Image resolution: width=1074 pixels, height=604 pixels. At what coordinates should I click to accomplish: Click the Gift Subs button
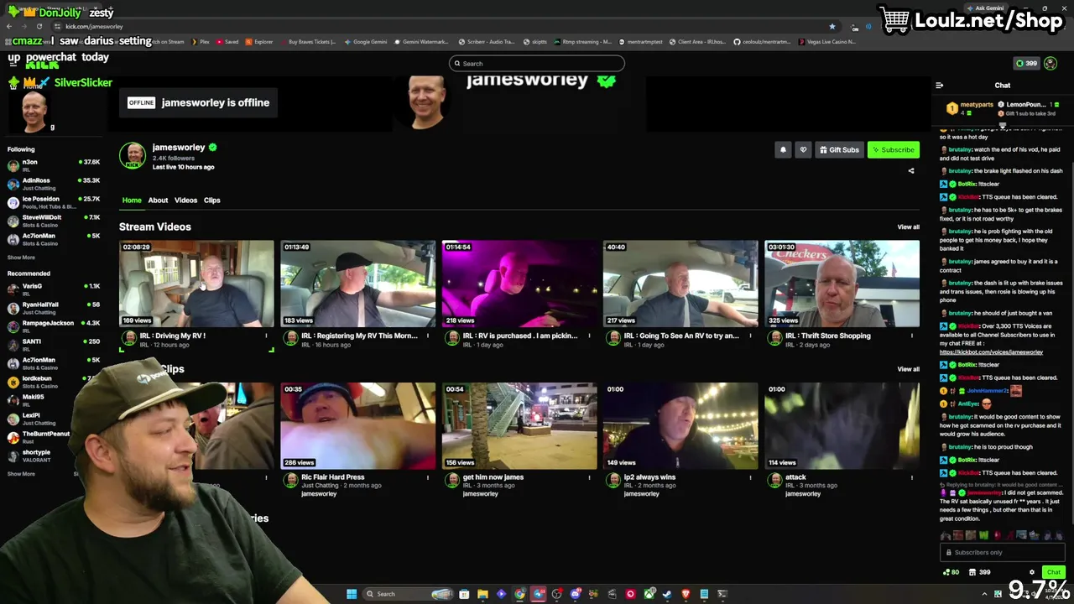839,150
